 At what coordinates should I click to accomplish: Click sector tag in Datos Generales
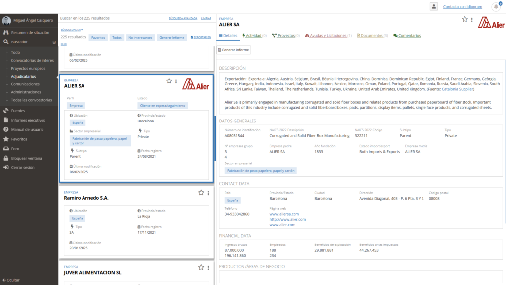(260, 171)
